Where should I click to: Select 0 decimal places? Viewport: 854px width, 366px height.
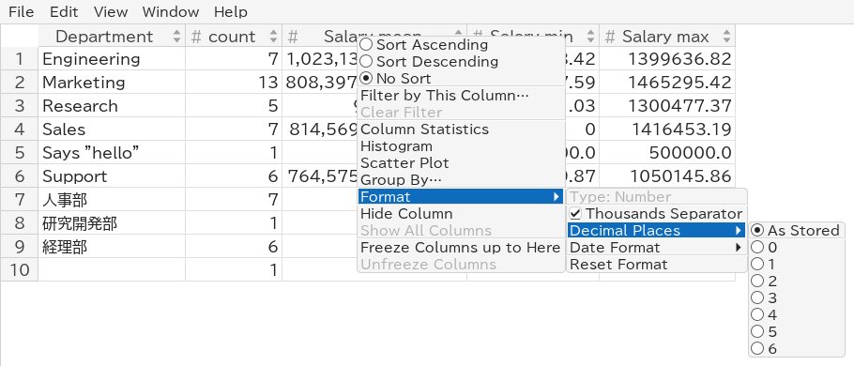click(x=797, y=247)
